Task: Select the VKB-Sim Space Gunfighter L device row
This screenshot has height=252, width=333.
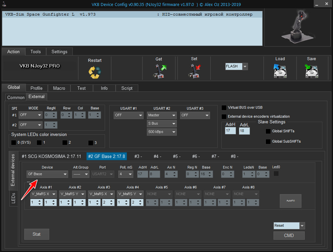Action: [x=132, y=14]
